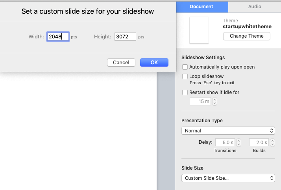
Task: Click the idle time stepper arrows
Action: click(x=214, y=101)
